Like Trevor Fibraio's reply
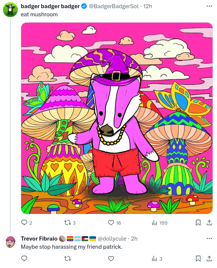The image size is (217, 268). [111, 258]
